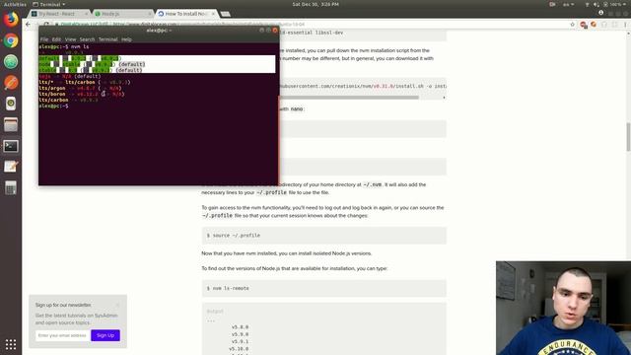
Task: Open the terminal View menu
Action: click(70, 39)
